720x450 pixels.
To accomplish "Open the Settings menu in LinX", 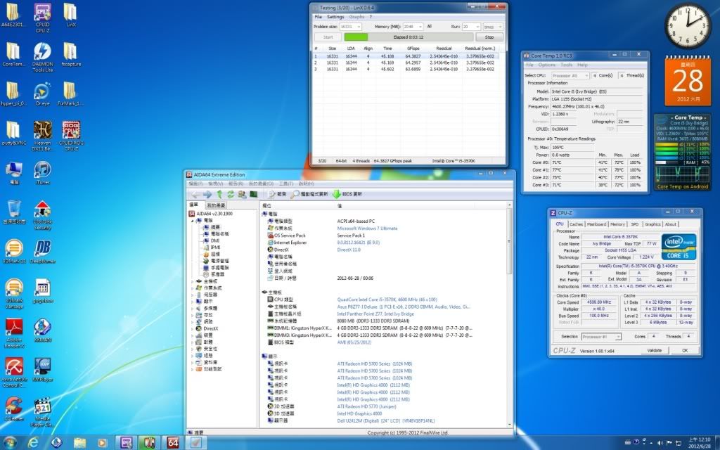I will (335, 17).
